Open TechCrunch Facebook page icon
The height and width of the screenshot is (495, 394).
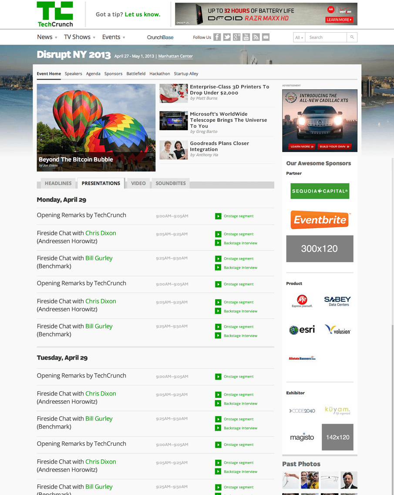[x=217, y=37]
